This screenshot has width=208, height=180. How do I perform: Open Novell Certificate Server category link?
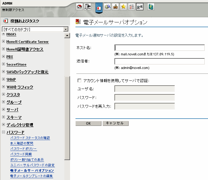tap(27, 42)
